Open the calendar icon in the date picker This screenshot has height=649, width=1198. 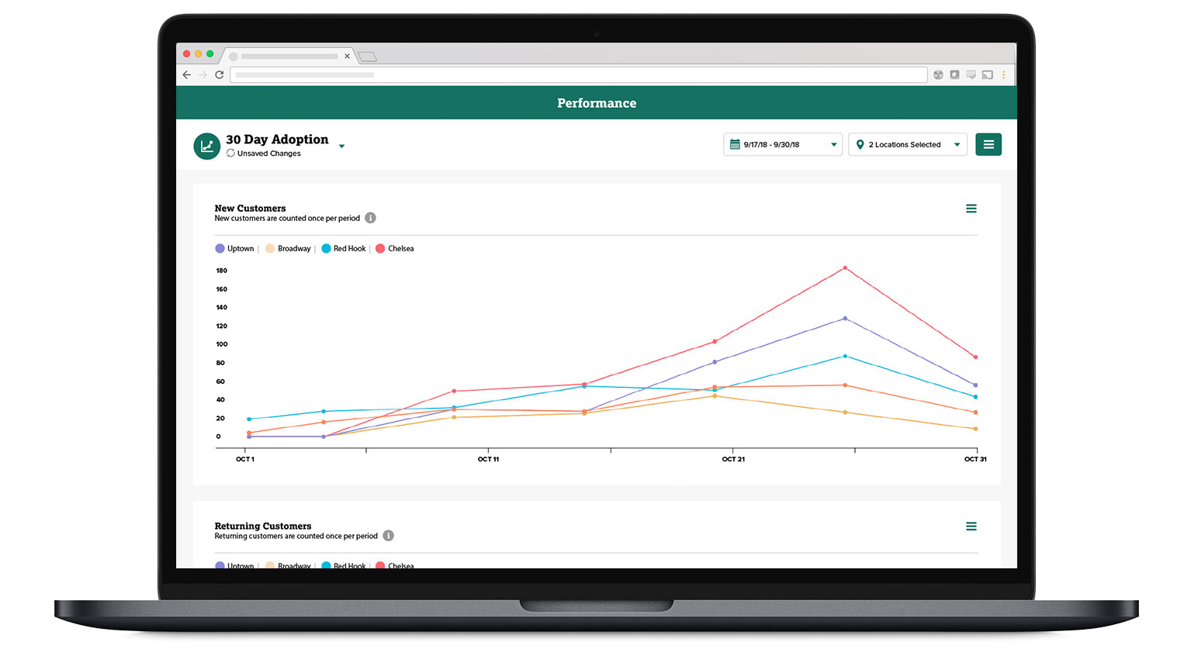734,144
